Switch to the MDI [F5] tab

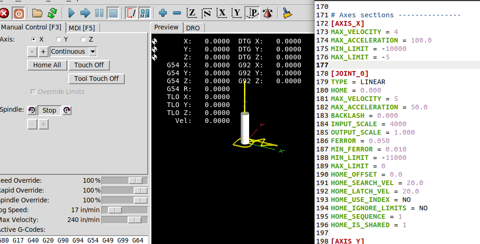[x=82, y=28]
